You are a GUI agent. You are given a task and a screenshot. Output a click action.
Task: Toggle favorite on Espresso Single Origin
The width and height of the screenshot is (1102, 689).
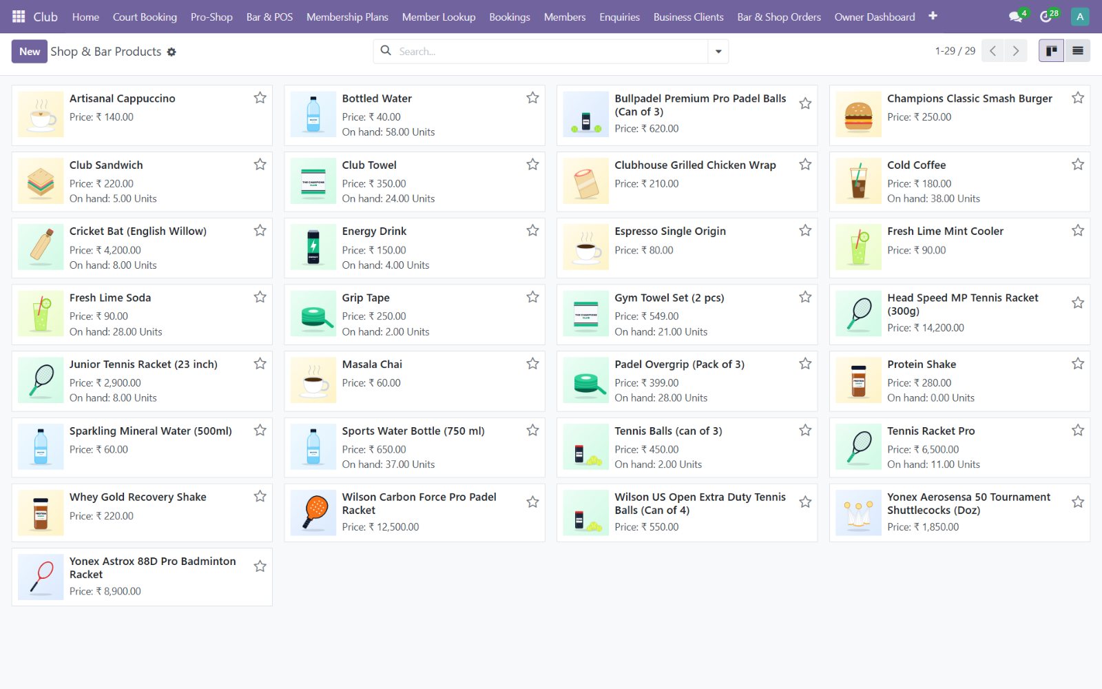point(805,230)
